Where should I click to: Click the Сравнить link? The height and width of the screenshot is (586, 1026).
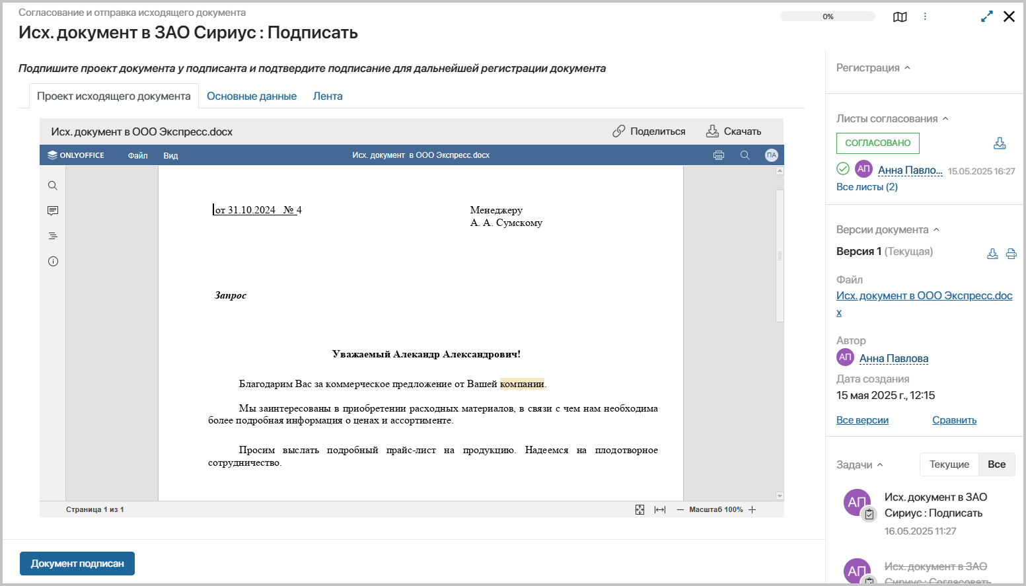(x=955, y=420)
